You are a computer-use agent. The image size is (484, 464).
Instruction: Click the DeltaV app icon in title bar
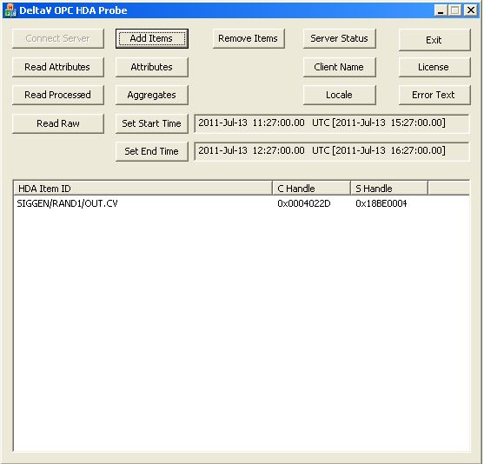[x=10, y=10]
